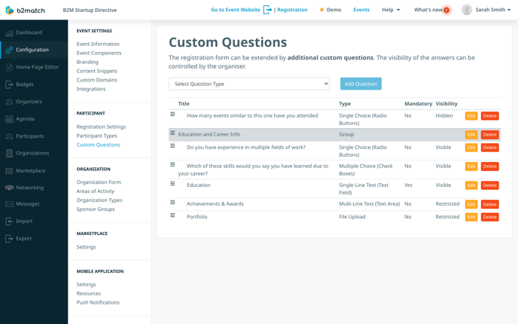Expand the Help menu
Image resolution: width=518 pixels, height=324 pixels.
tap(391, 10)
